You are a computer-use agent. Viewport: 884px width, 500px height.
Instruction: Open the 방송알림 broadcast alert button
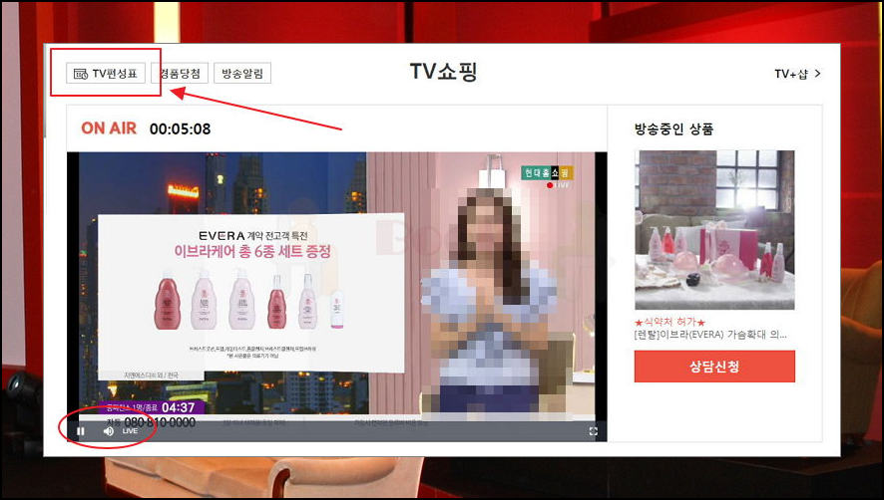coord(242,73)
